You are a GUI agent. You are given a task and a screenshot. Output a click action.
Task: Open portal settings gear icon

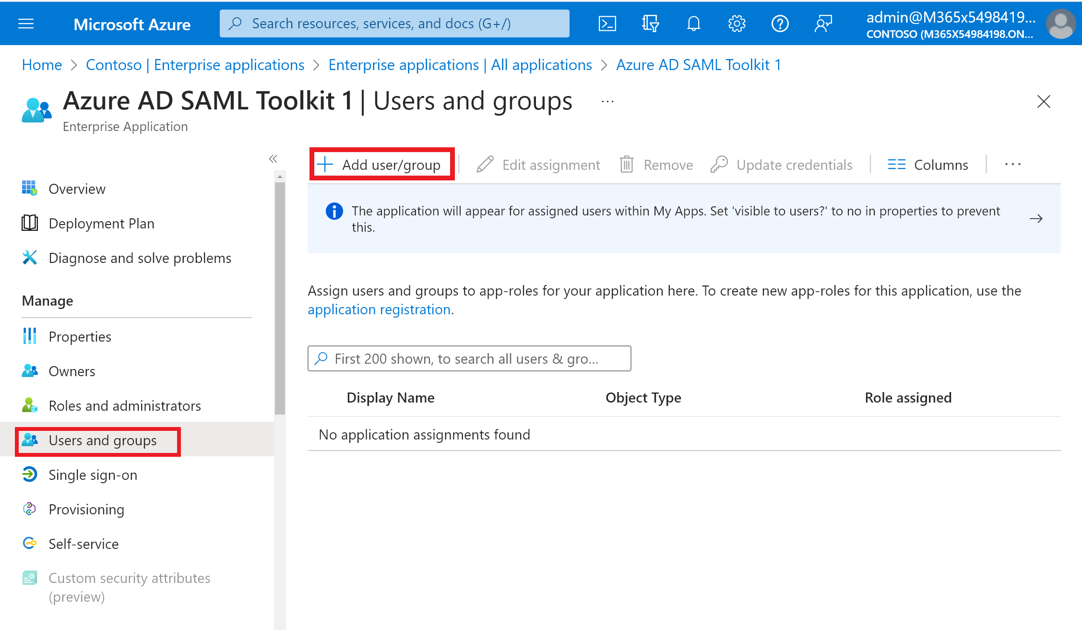(x=737, y=24)
